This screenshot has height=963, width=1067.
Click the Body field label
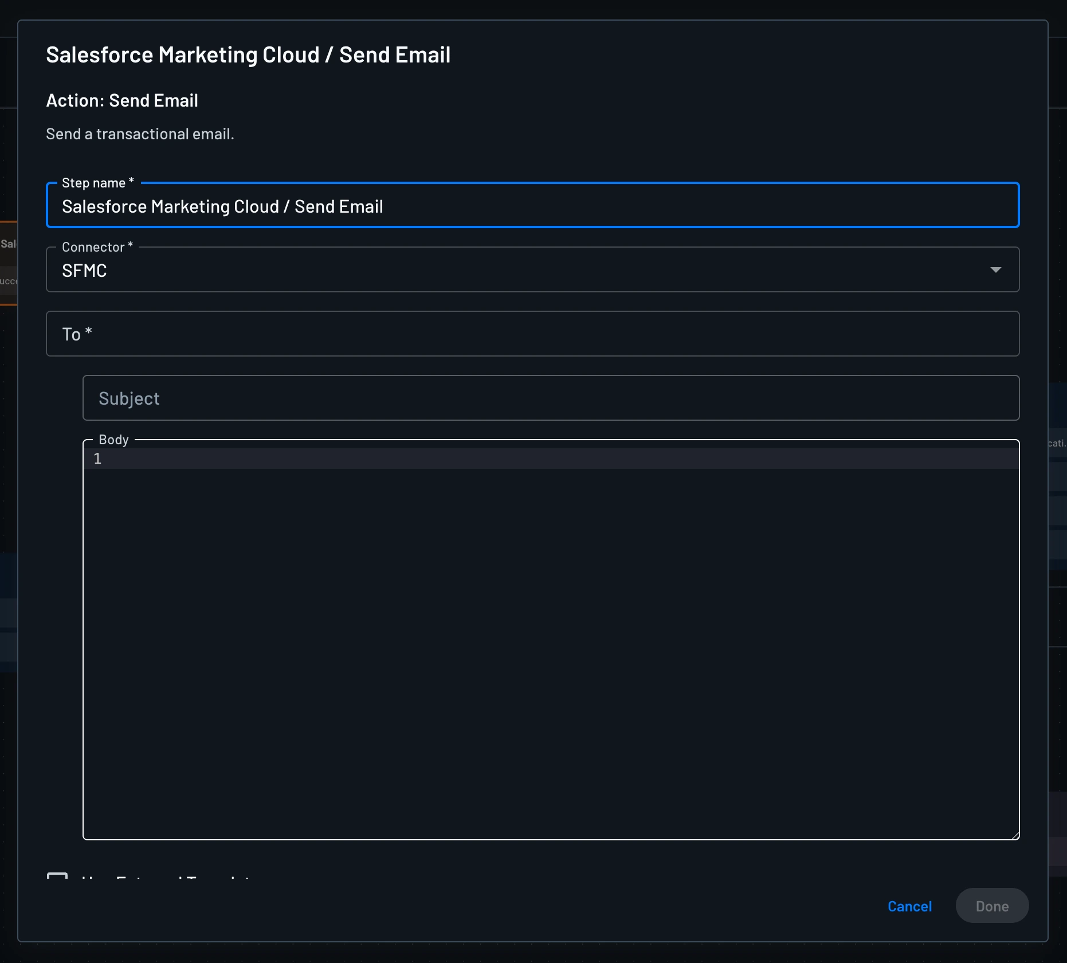pyautogui.click(x=113, y=440)
